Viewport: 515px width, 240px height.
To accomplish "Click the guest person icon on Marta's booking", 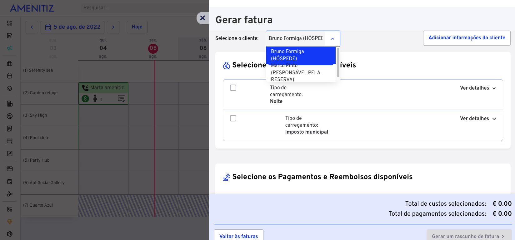I will (x=95, y=99).
